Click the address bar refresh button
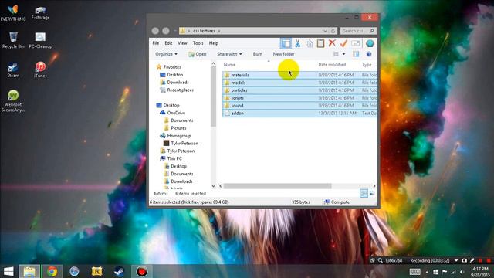 pyautogui.click(x=333, y=31)
